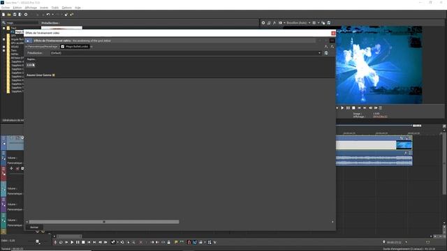Delete selection with the X icon
This screenshot has width=447, height=251.
point(140,242)
